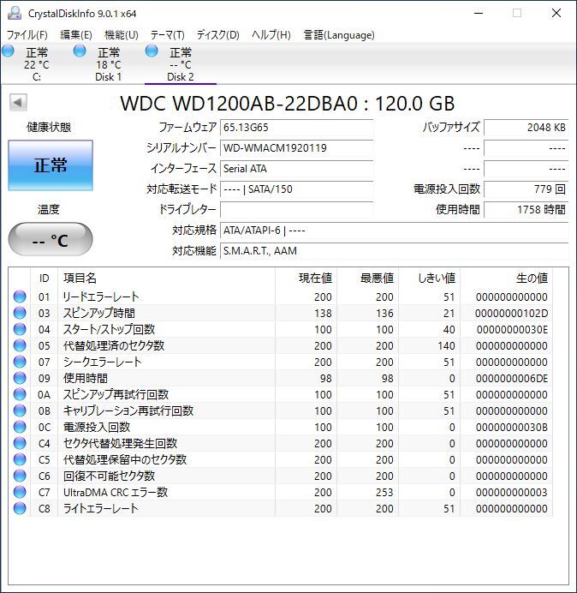Click status orb for ID 09 使用時間

pyautogui.click(x=20, y=378)
